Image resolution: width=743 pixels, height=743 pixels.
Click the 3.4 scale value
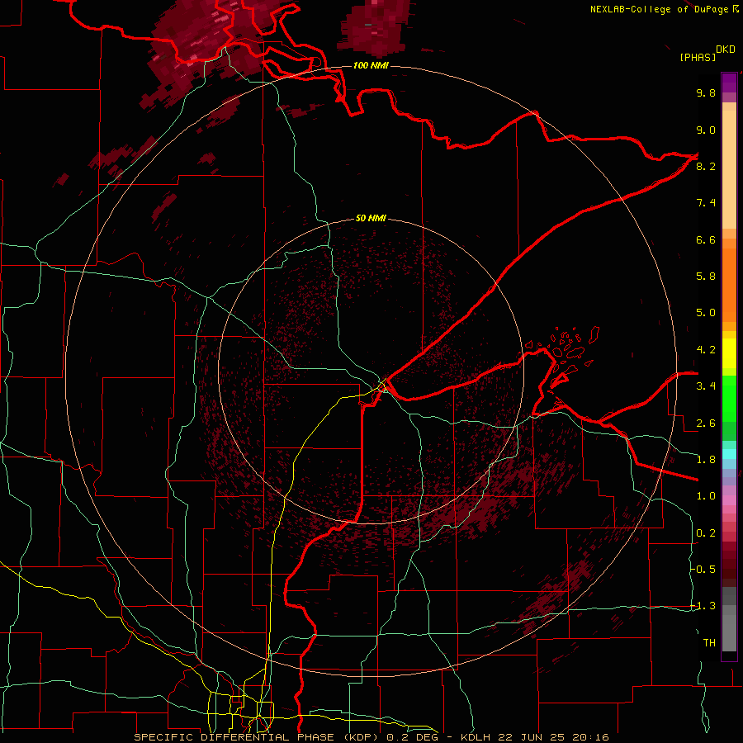click(x=706, y=386)
